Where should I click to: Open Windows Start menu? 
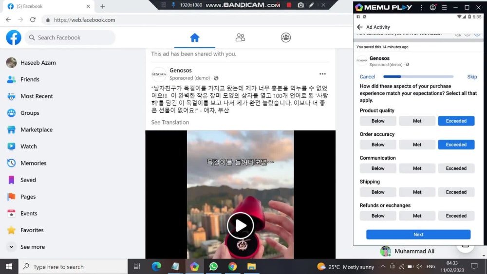9,267
